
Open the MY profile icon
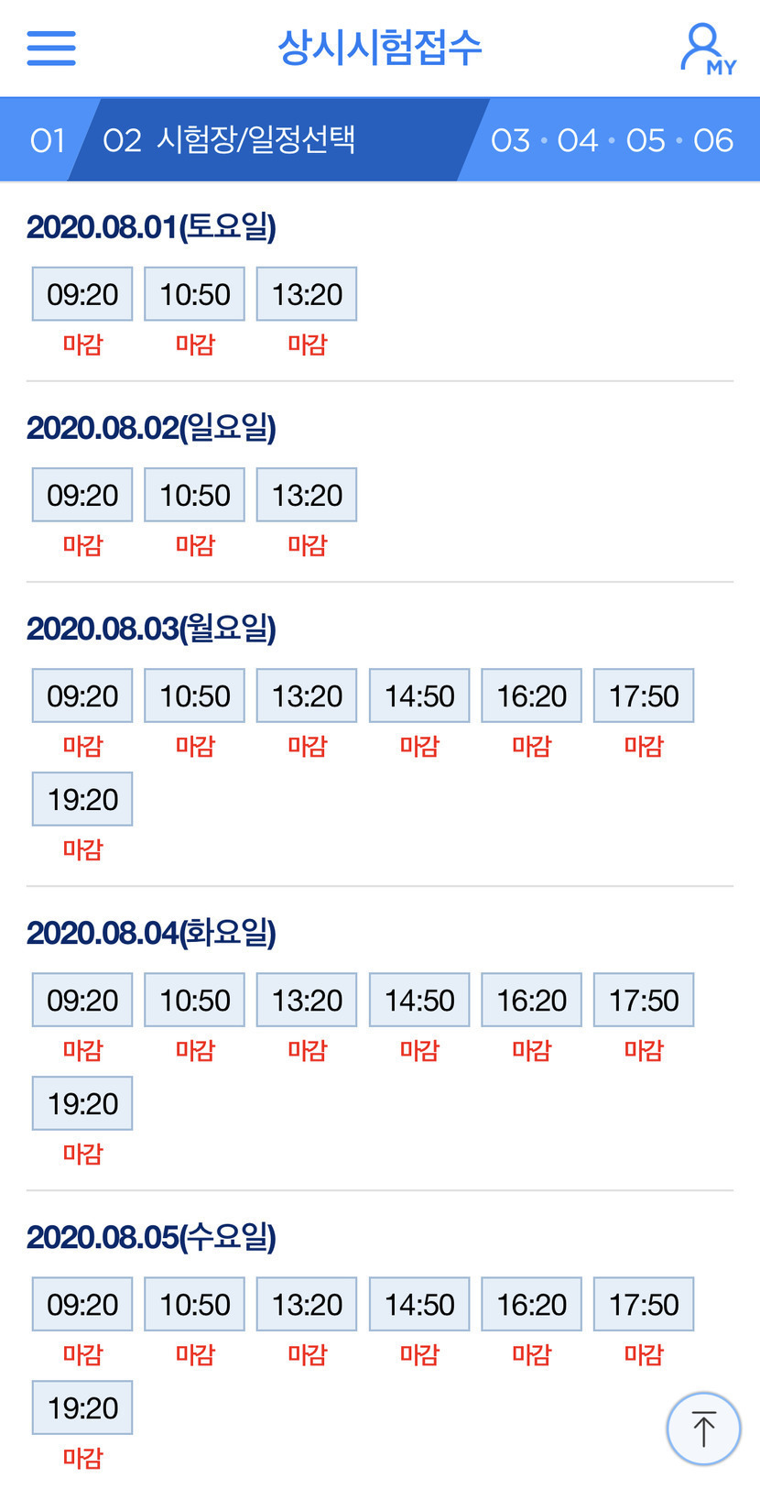tap(707, 49)
